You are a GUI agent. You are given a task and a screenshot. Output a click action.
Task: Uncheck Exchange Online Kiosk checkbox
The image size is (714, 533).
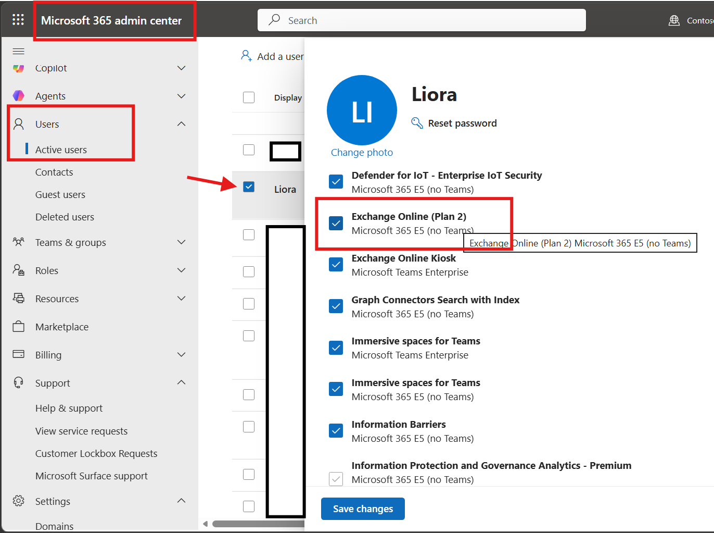tap(336, 265)
